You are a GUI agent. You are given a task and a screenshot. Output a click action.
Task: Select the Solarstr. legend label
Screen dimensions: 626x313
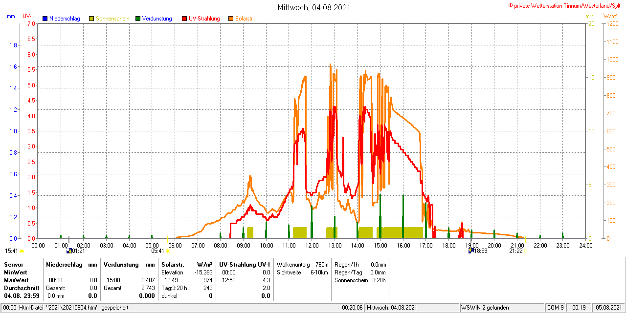(x=244, y=19)
